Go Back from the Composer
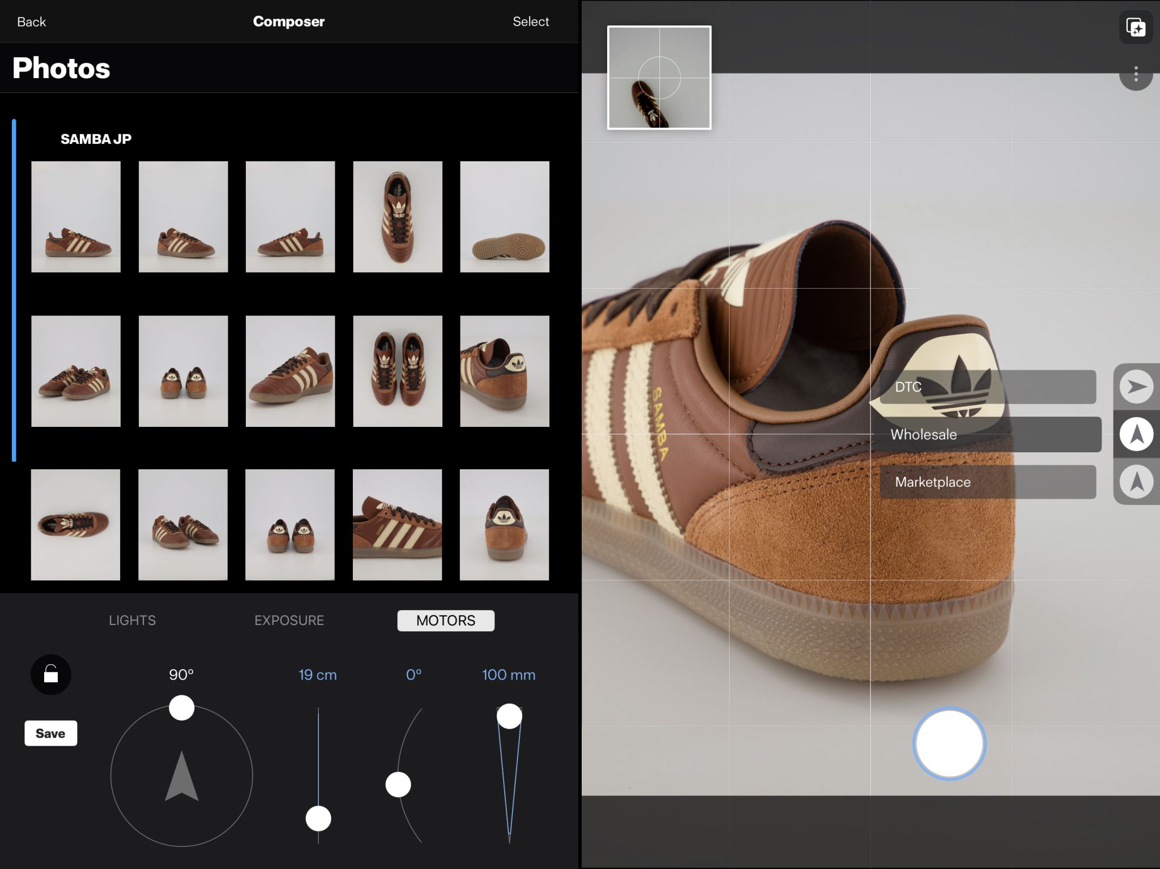 [x=31, y=22]
